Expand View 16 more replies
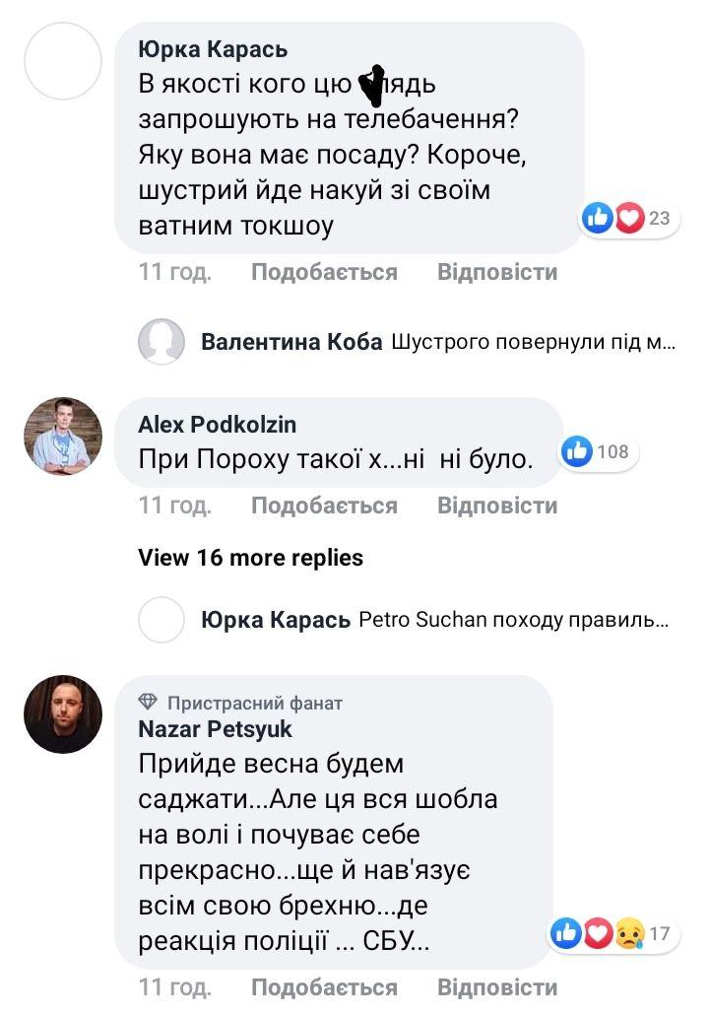The image size is (709, 1018). tap(250, 558)
